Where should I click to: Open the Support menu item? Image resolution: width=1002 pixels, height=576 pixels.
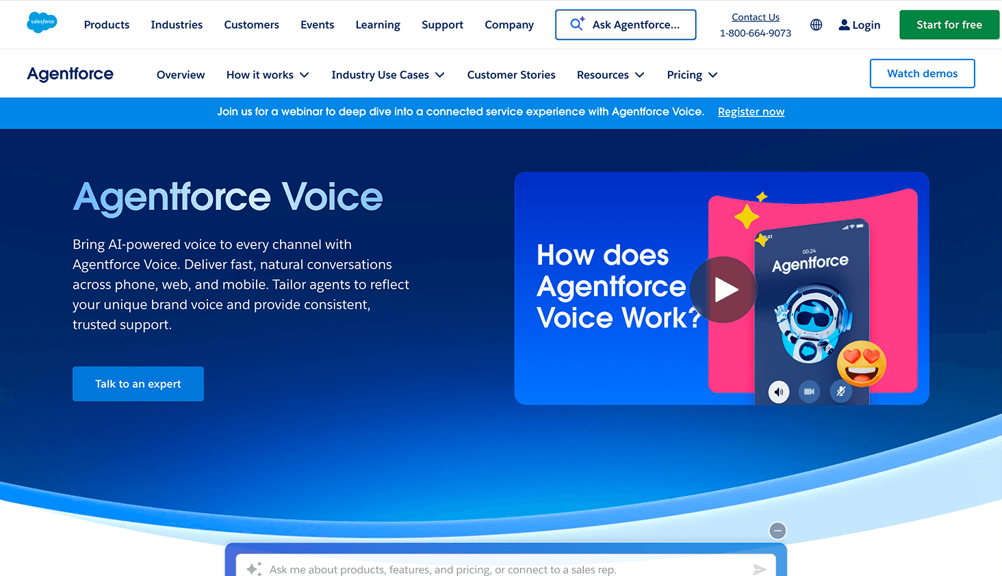tap(442, 24)
